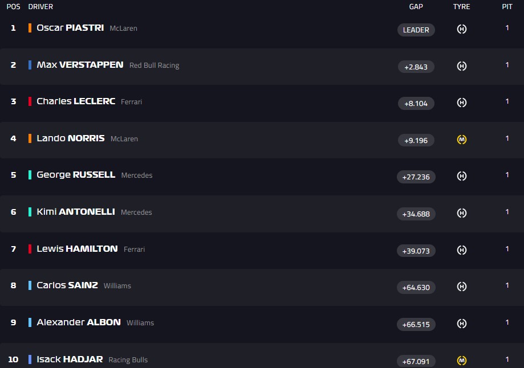
Task: Click the TYRE column header
Action: click(461, 7)
